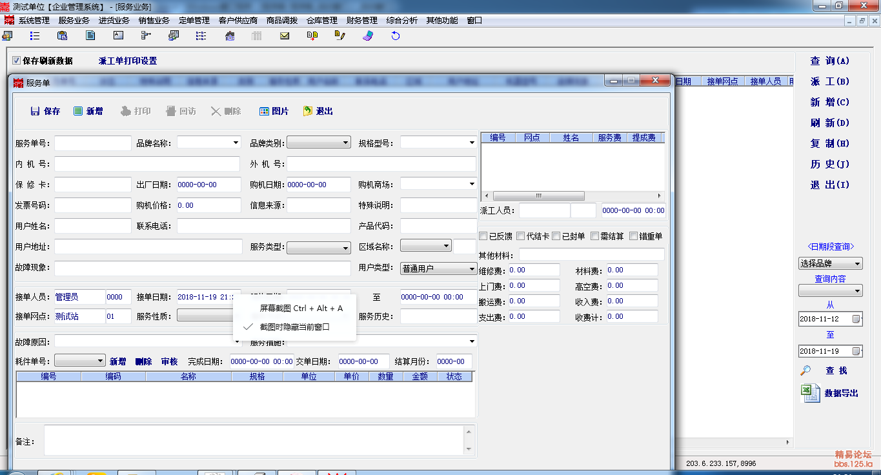Open calendar picker for 2018-11-12 date
This screenshot has width=881, height=475.
[x=856, y=319]
